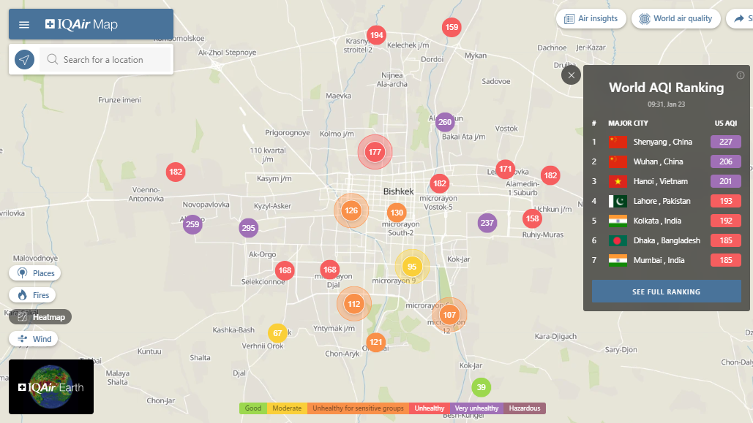Disable the Heatmap layer
753x423 pixels.
point(40,317)
